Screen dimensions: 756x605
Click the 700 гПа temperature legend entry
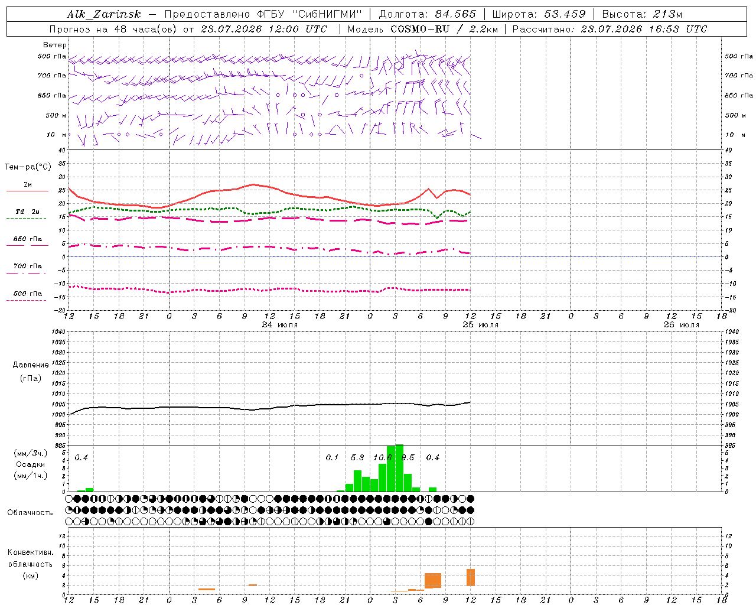click(x=27, y=269)
